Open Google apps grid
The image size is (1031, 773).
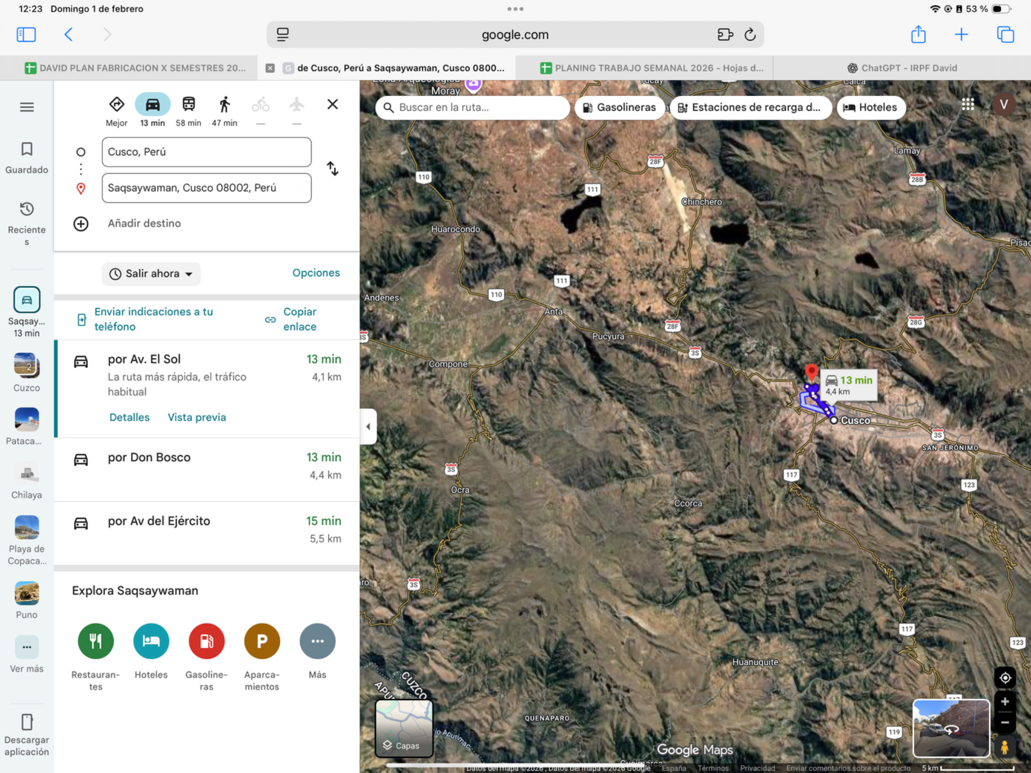coord(968,104)
